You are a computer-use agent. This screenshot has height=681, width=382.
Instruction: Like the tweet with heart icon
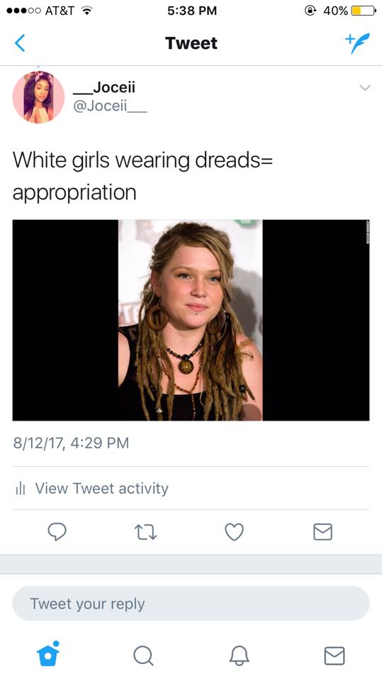tap(234, 532)
